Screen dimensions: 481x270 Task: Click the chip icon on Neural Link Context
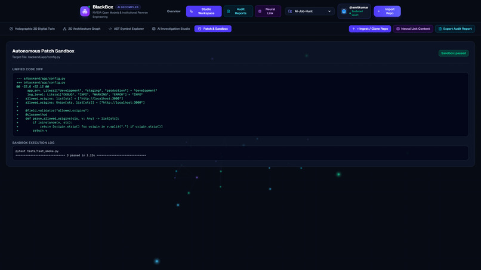[398, 29]
